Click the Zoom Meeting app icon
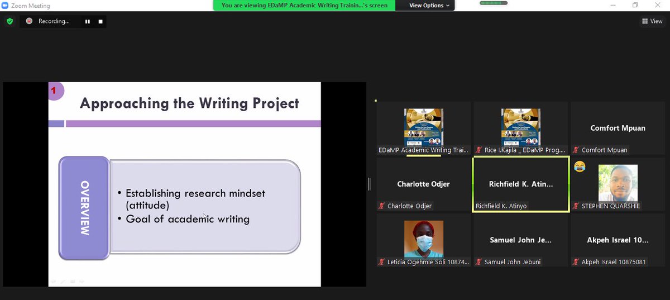Screen dimensions: 670x300 coord(5,6)
